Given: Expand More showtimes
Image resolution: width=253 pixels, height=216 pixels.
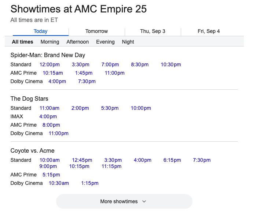Looking at the screenshot, I should (124, 201).
